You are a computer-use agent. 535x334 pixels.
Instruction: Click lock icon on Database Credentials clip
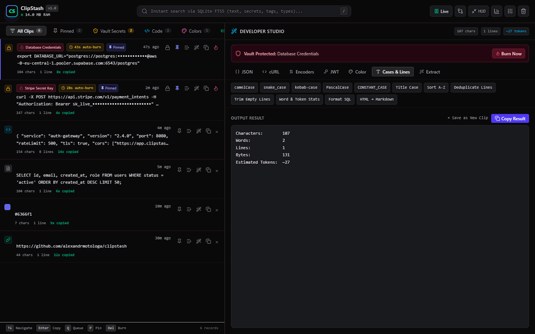pyautogui.click(x=167, y=48)
